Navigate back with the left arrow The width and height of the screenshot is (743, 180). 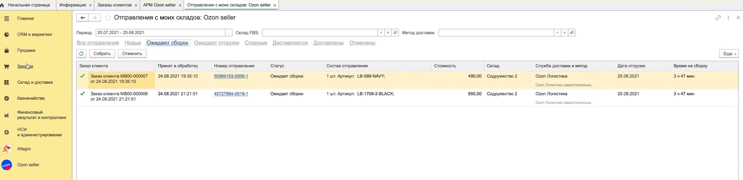82,18
